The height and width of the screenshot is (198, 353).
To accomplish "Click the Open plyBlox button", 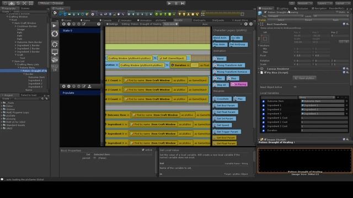I will pyautogui.click(x=304, y=78).
